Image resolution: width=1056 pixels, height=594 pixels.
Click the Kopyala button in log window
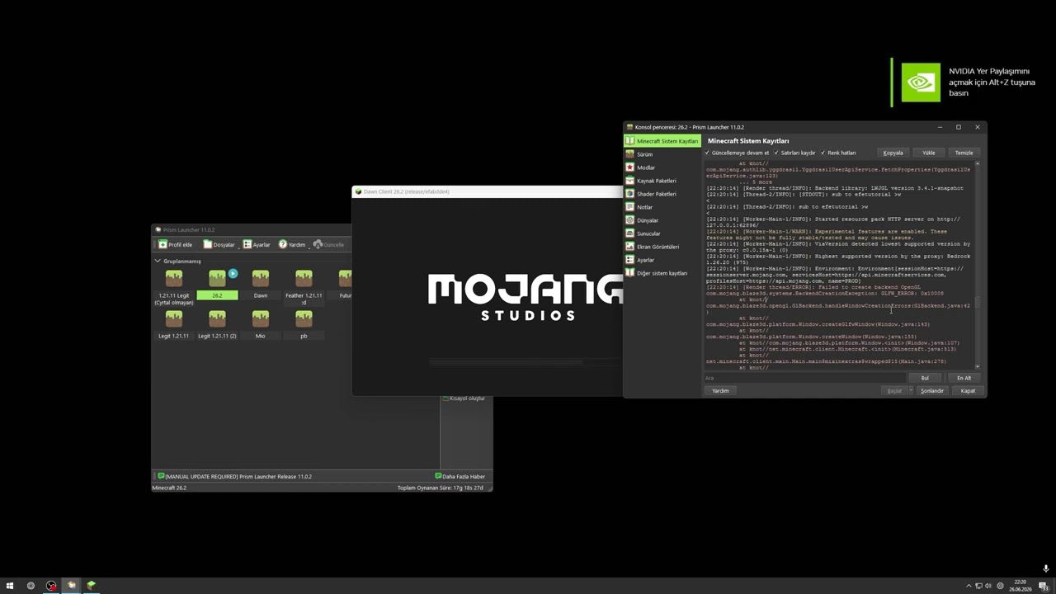click(x=893, y=153)
